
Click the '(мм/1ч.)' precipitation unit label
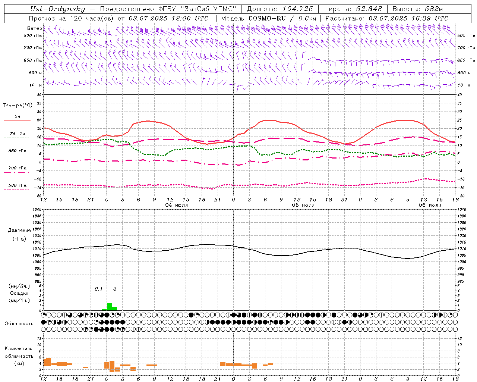tap(19, 300)
